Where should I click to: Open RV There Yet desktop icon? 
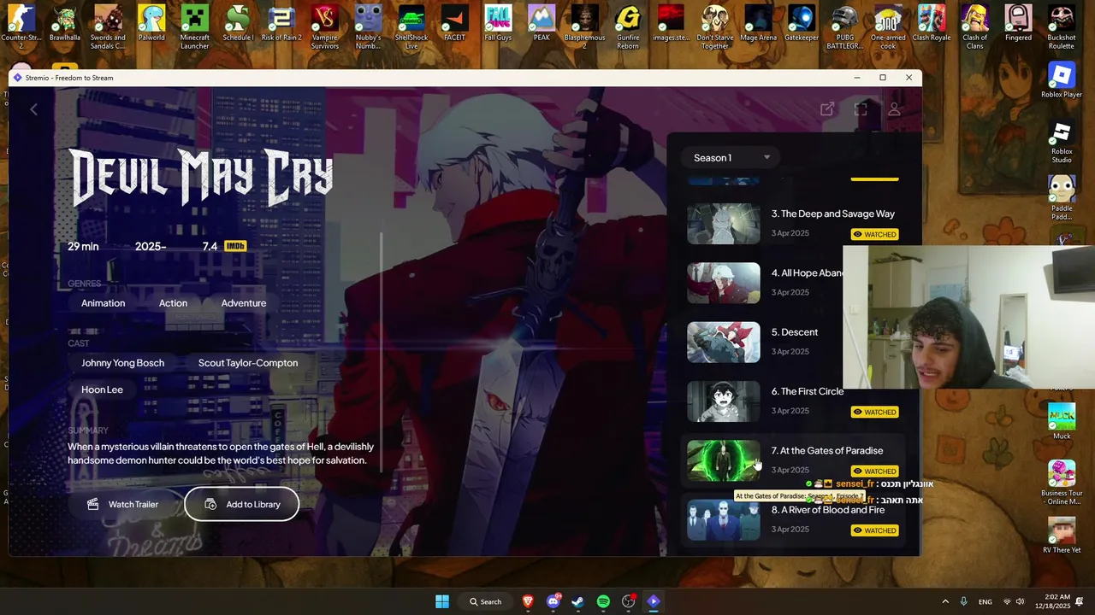1062,536
